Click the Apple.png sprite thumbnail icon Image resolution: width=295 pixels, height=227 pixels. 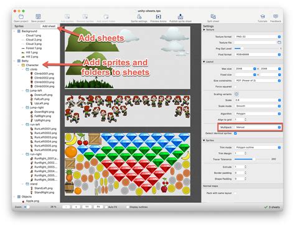(x=23, y=201)
